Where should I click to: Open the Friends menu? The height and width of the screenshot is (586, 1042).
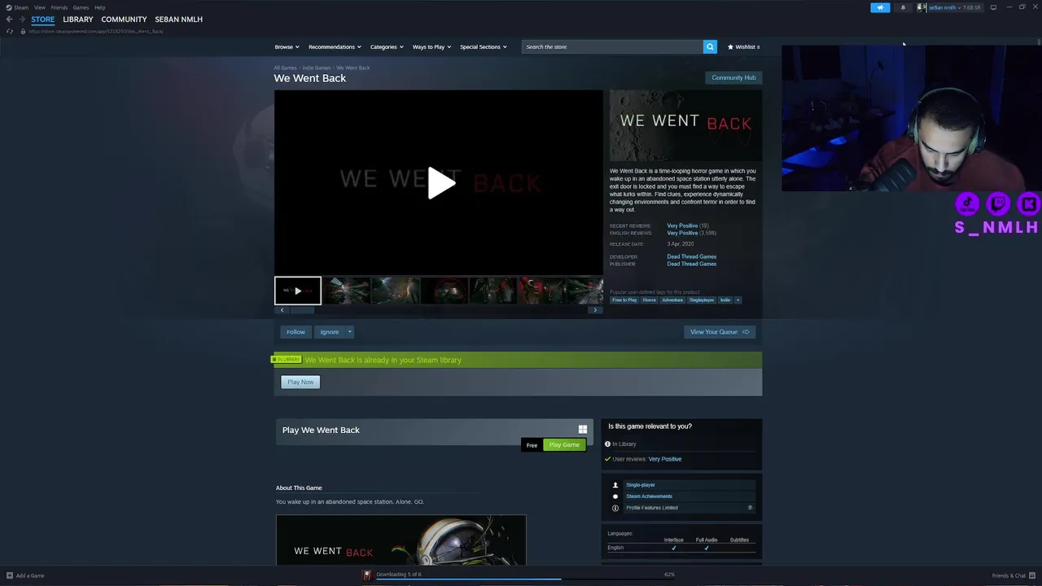coord(59,7)
